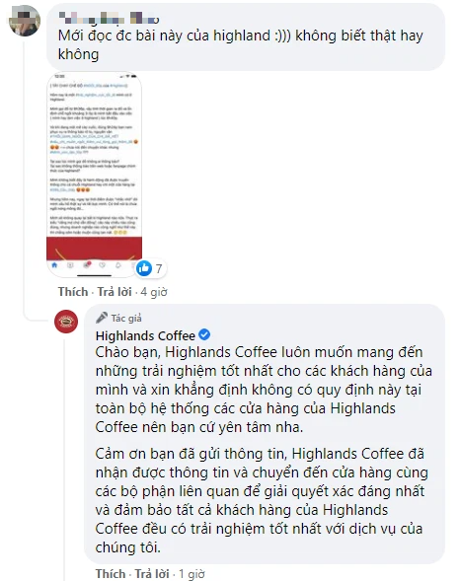
Task: Click the commenter's blurred profile picture
Action: pyautogui.click(x=25, y=21)
